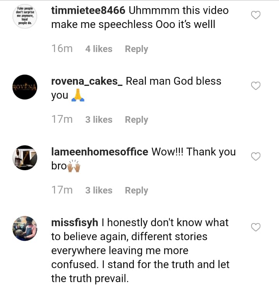Reply to lameenhomesoffice's comment
Viewport: 279px width, 286px height.
(136, 190)
